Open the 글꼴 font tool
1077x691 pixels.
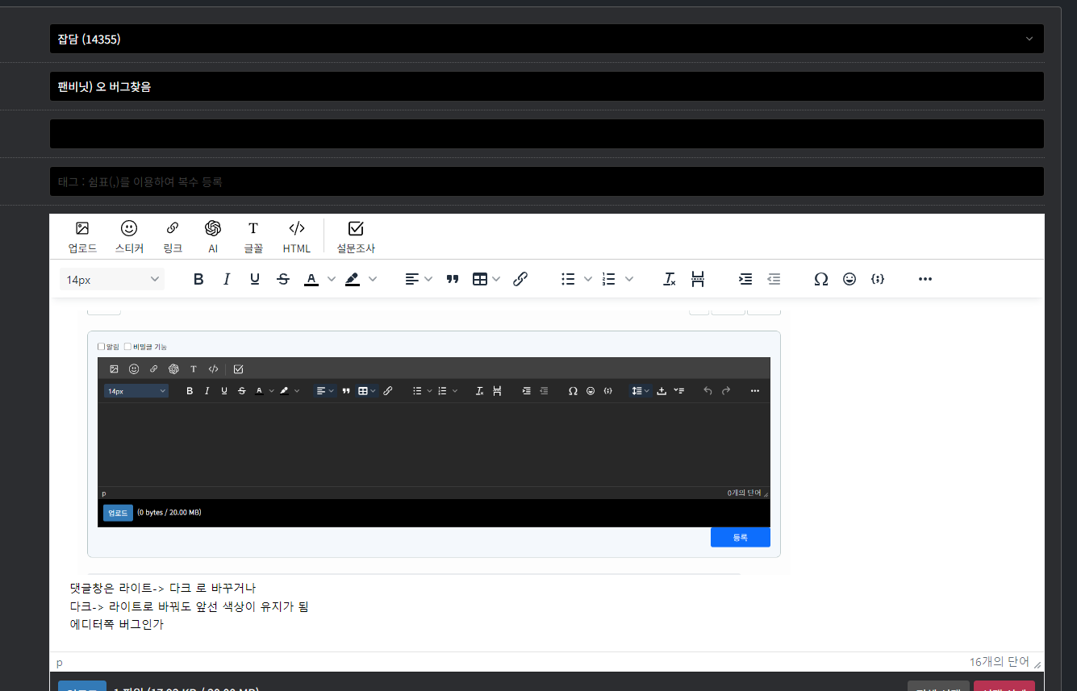(x=253, y=237)
